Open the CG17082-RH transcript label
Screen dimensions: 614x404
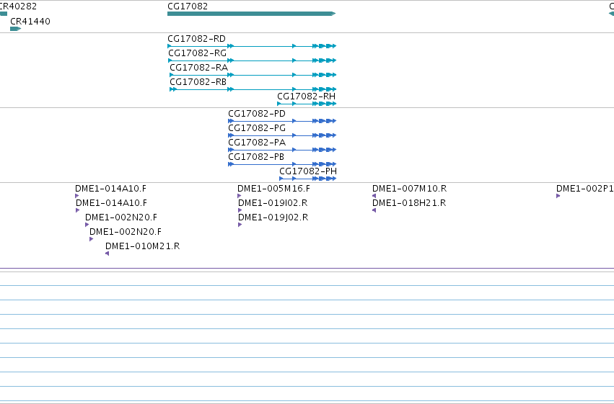pos(306,96)
